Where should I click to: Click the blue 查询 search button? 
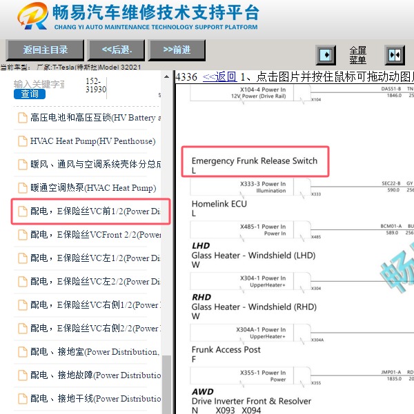click(30, 94)
